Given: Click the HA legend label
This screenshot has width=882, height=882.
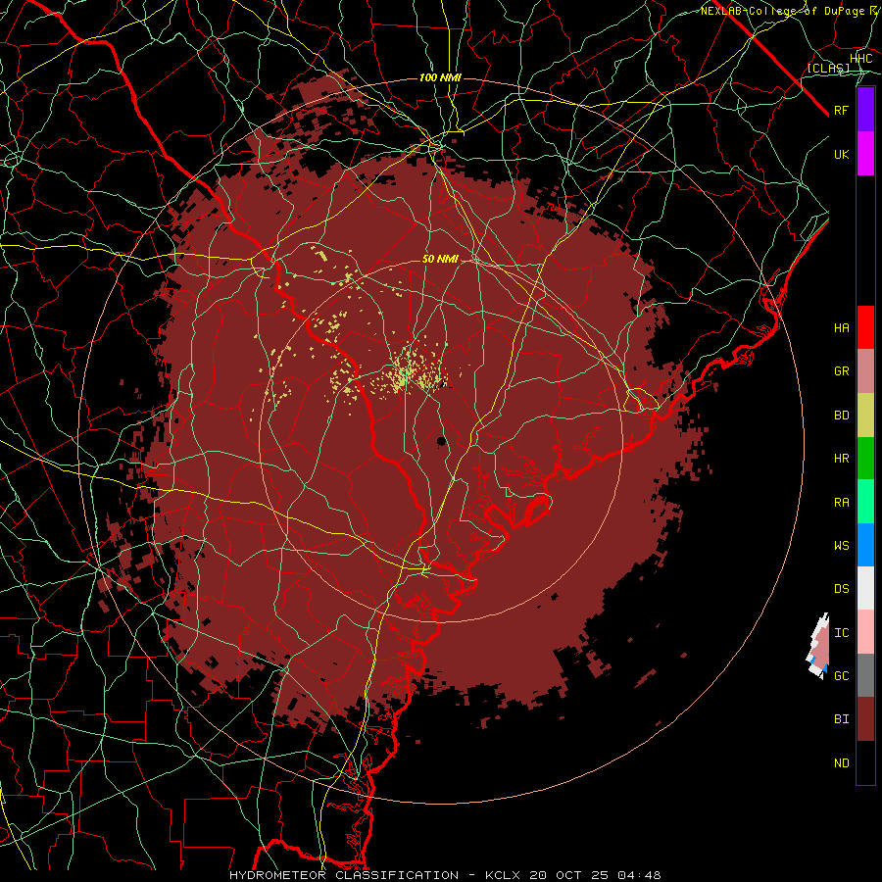Looking at the screenshot, I should tap(841, 328).
